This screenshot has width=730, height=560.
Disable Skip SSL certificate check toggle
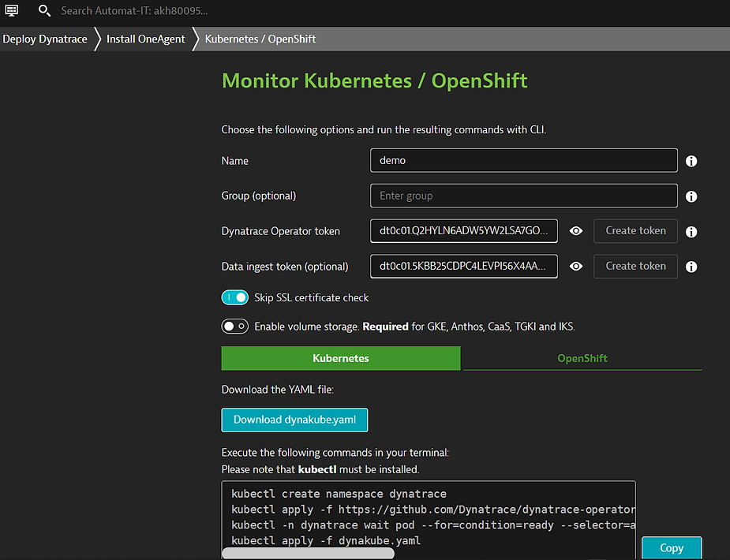pos(234,297)
